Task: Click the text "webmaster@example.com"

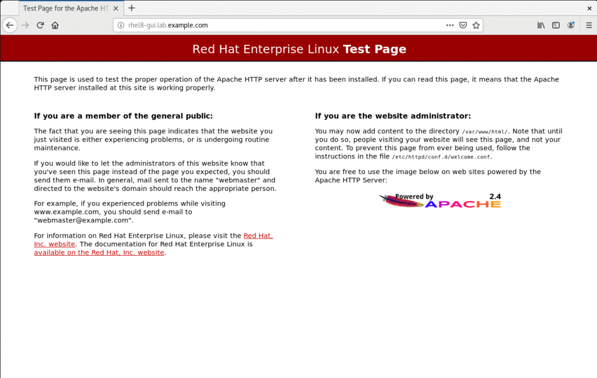Action: coord(82,220)
